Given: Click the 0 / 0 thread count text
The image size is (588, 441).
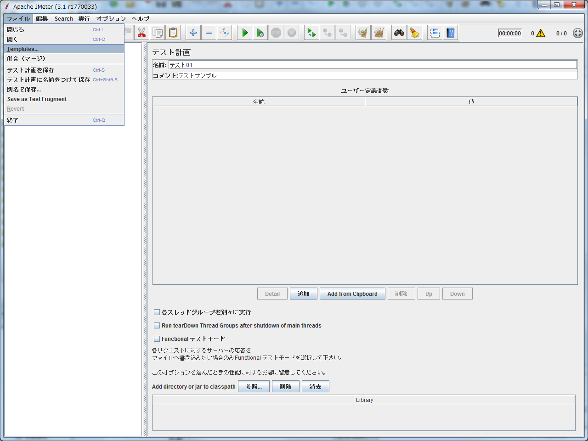Looking at the screenshot, I should [561, 34].
